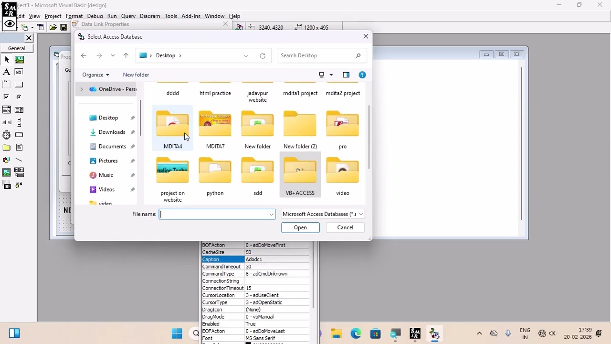Click the Save Project toolbar icon
This screenshot has height=344, width=611.
pos(63,27)
